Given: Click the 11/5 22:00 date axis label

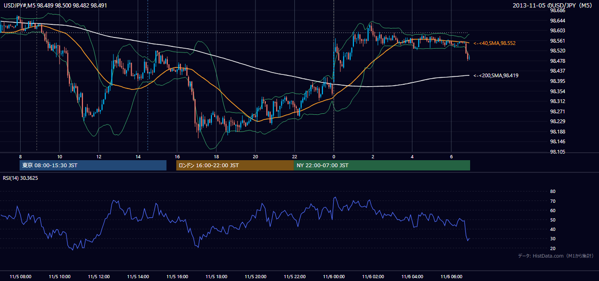Looking at the screenshot, I should [x=294, y=276].
